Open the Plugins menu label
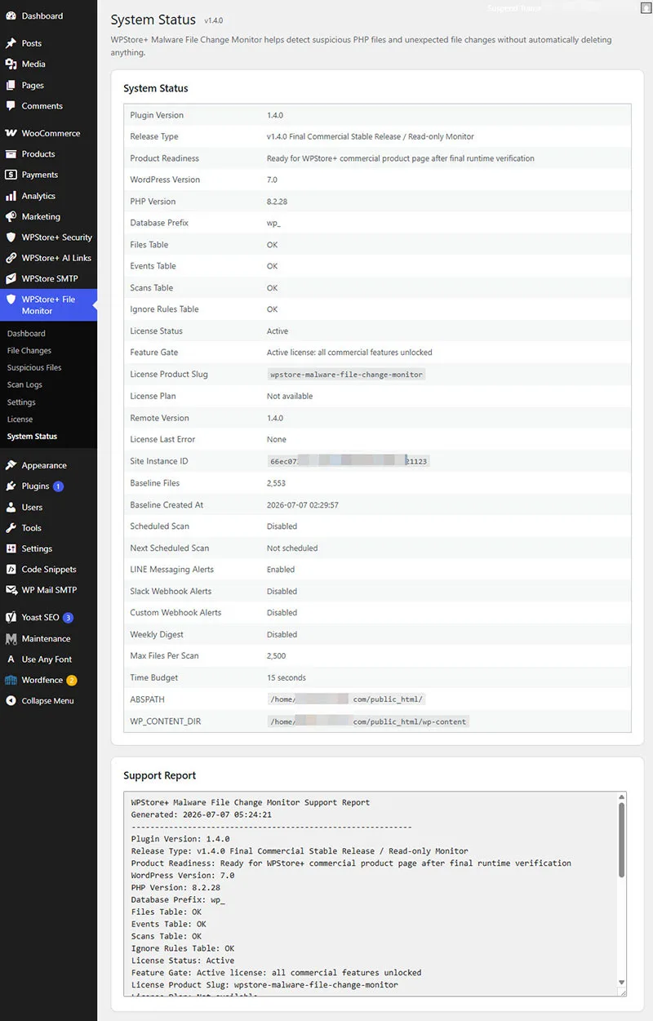653x1021 pixels. (35, 486)
